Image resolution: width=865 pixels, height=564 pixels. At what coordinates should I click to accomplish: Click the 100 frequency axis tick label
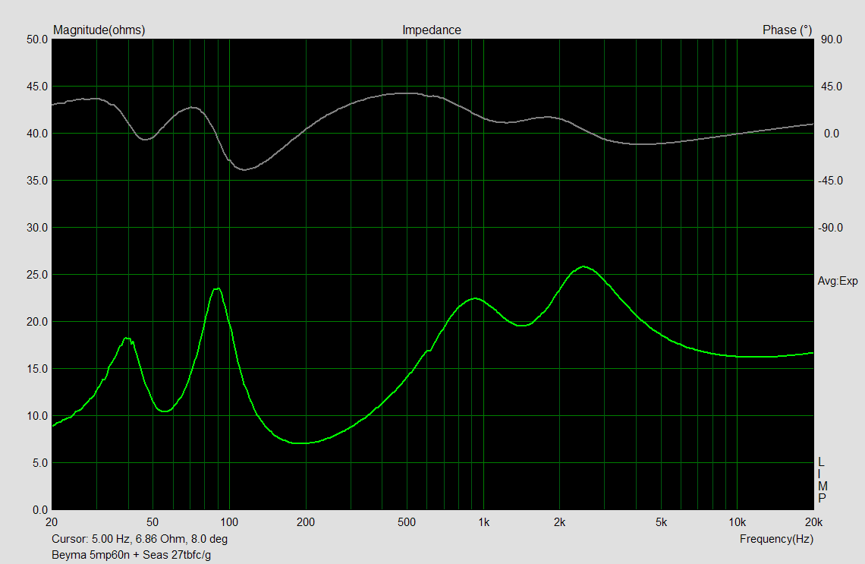point(229,522)
